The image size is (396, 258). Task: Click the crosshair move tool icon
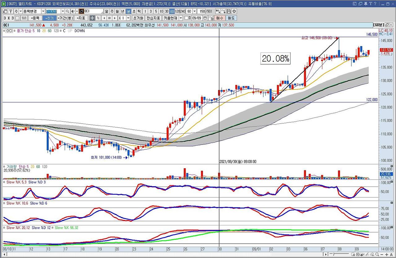pos(92,18)
